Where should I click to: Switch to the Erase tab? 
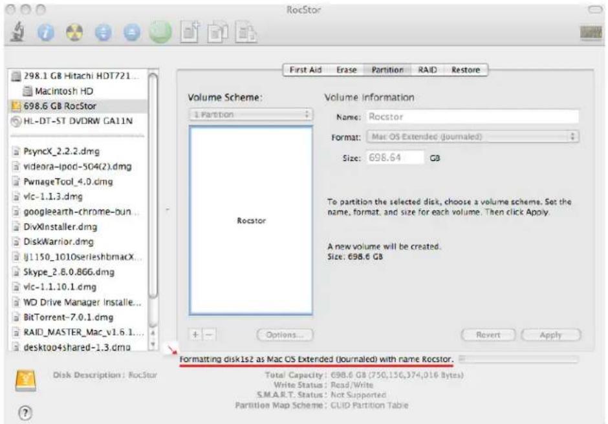[x=346, y=70]
